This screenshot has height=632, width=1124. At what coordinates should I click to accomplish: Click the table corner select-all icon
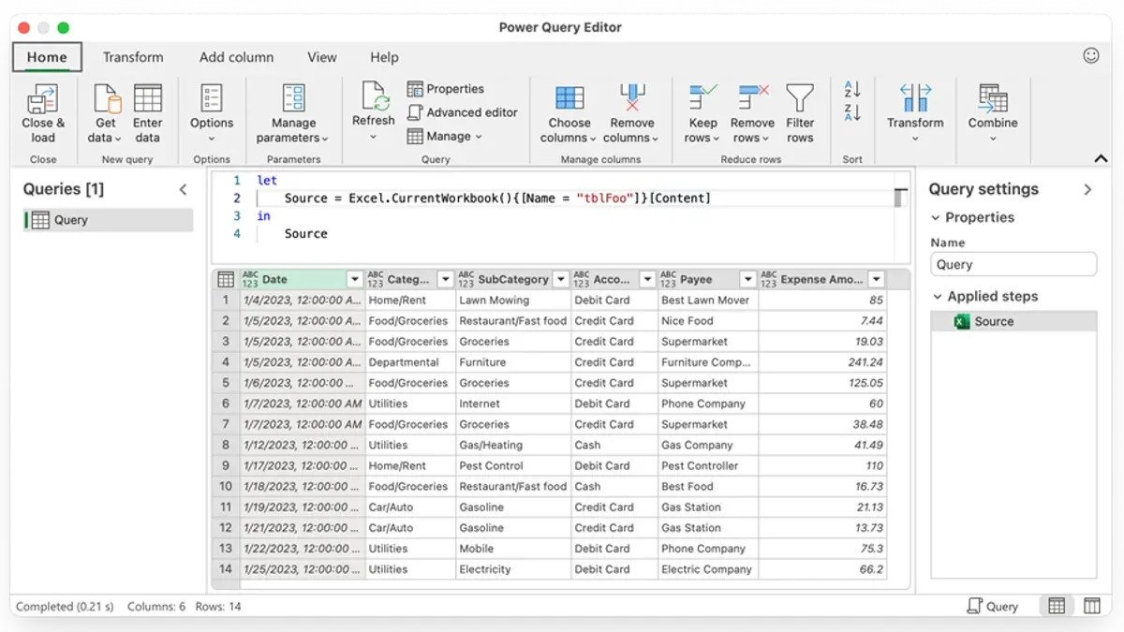click(225, 279)
